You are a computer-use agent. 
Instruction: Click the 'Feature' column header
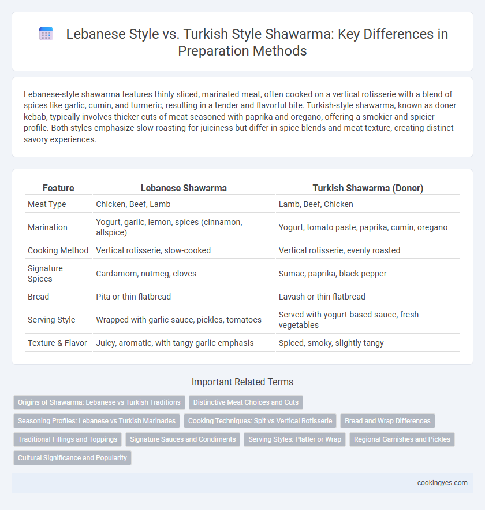[58, 188]
